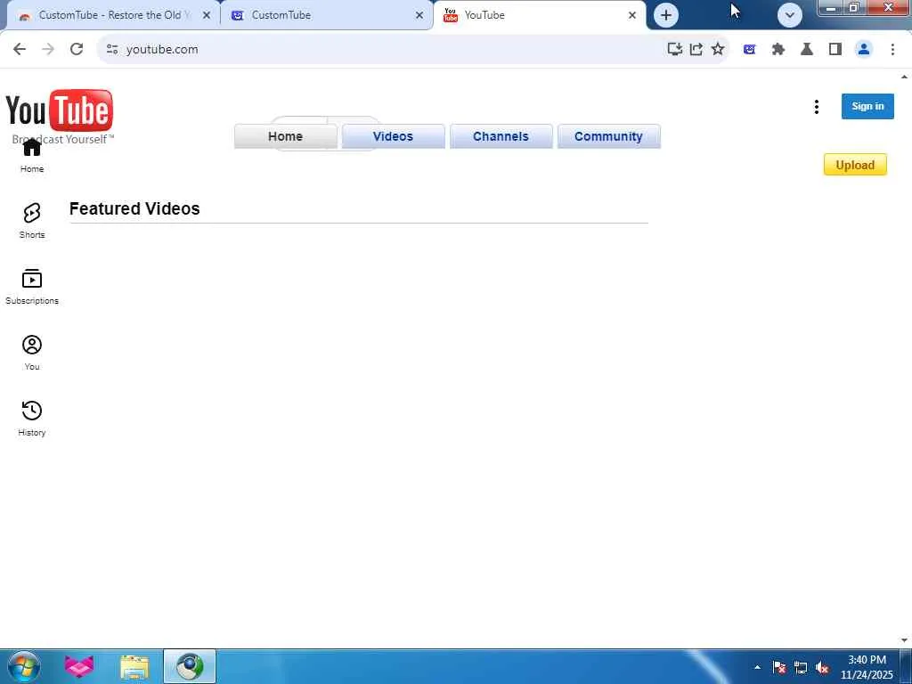Open the Chrome profile avatar
This screenshot has width=912, height=684.
[x=864, y=50]
